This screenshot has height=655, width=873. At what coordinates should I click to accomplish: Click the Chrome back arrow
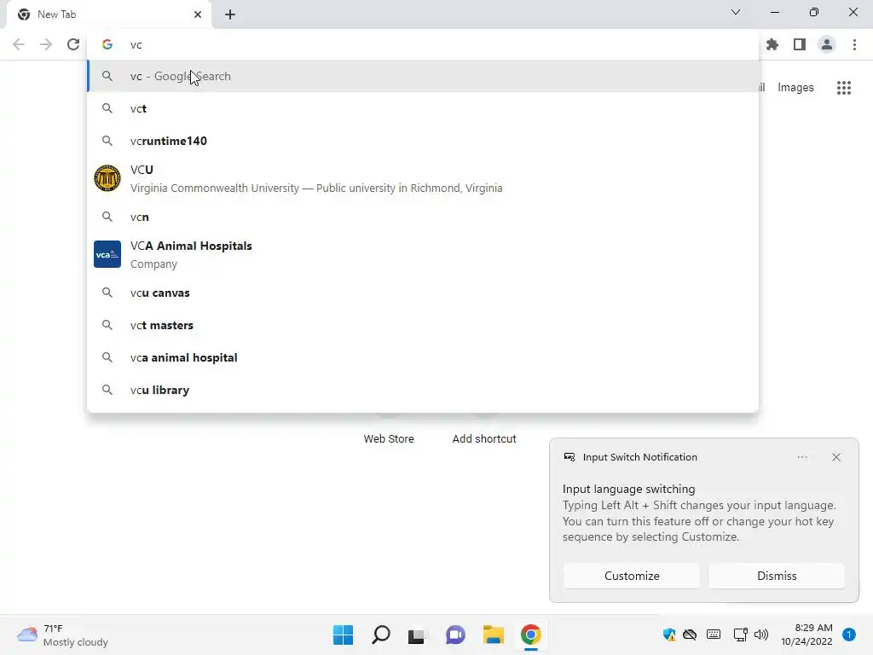coord(19,44)
